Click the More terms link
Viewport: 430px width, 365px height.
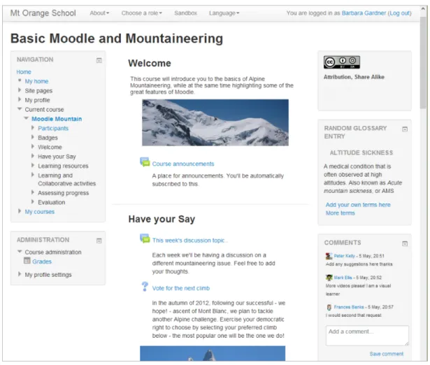click(340, 213)
